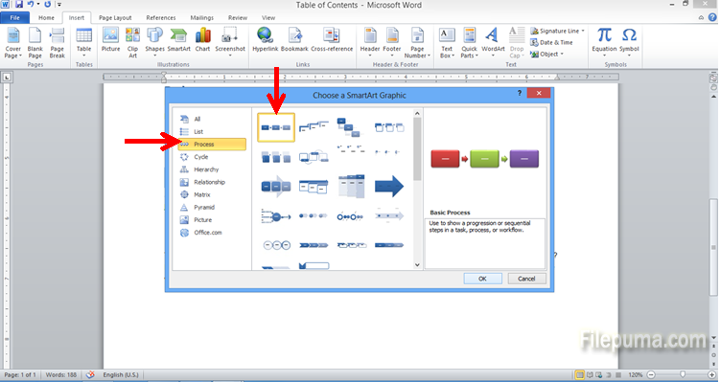The width and height of the screenshot is (720, 382).
Task: Choose the large blue arrow process layout
Action: (389, 187)
